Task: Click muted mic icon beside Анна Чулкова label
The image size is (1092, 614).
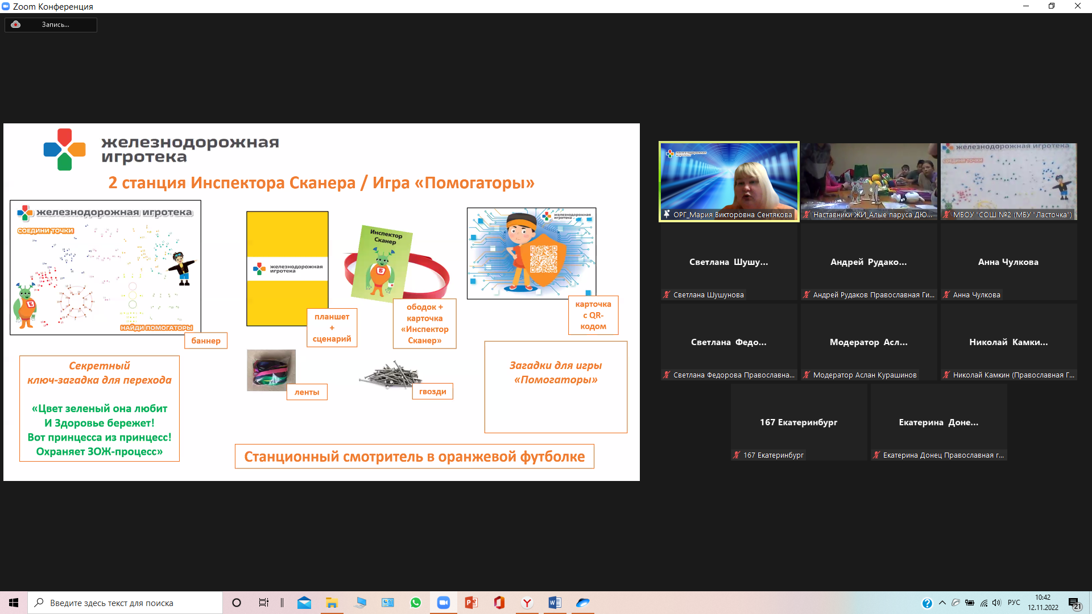Action: pyautogui.click(x=946, y=294)
